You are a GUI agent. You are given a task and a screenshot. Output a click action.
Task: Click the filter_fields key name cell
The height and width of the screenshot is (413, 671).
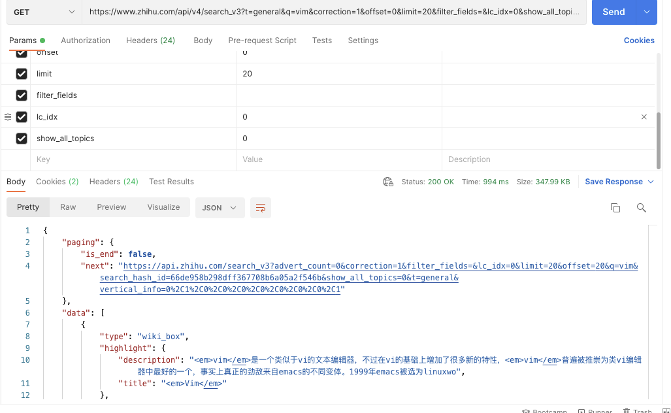click(x=133, y=95)
